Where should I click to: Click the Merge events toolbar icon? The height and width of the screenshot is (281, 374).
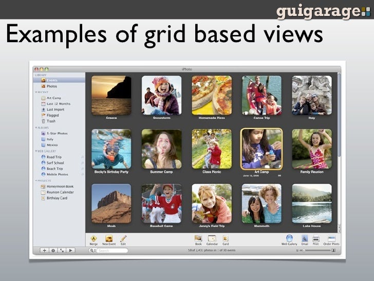[93, 238]
